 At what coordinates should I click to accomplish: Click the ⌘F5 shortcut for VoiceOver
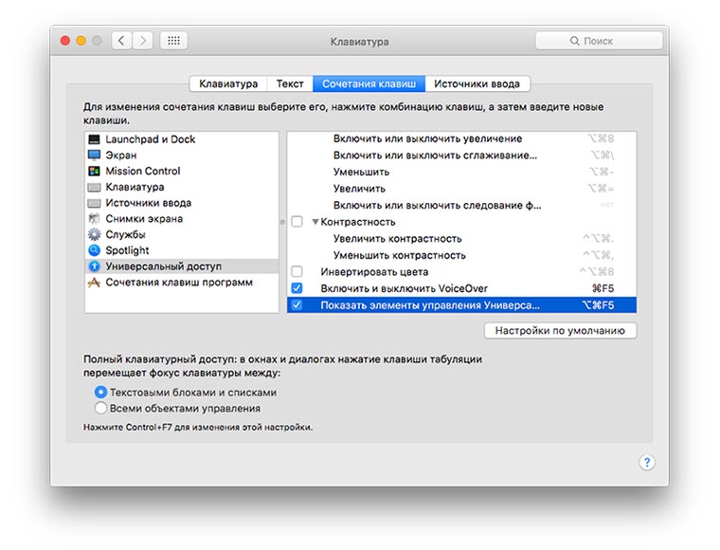(603, 288)
